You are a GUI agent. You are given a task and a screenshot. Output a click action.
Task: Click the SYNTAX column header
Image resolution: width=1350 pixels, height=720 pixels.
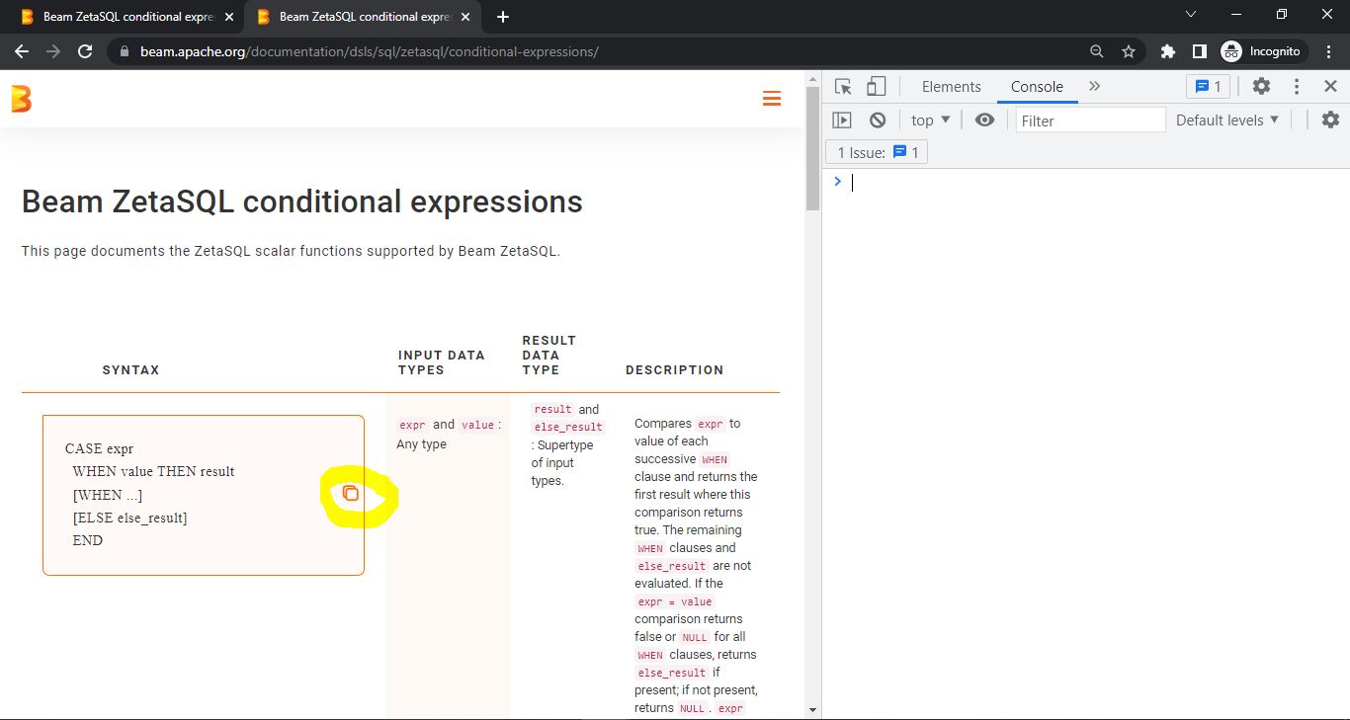click(x=130, y=369)
